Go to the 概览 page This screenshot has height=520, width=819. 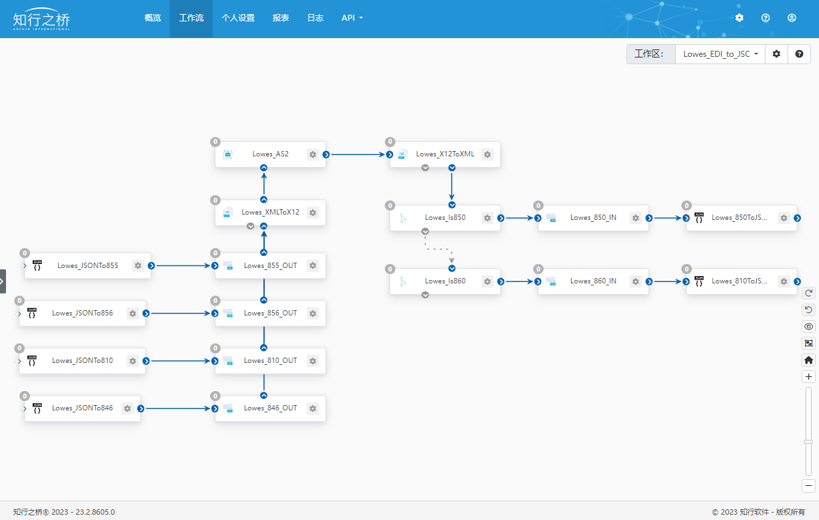[152, 18]
